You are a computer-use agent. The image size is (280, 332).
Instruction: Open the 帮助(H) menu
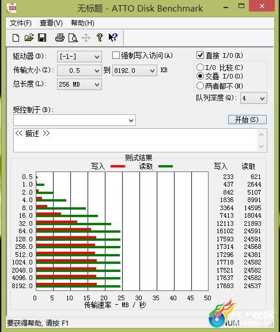(x=82, y=23)
